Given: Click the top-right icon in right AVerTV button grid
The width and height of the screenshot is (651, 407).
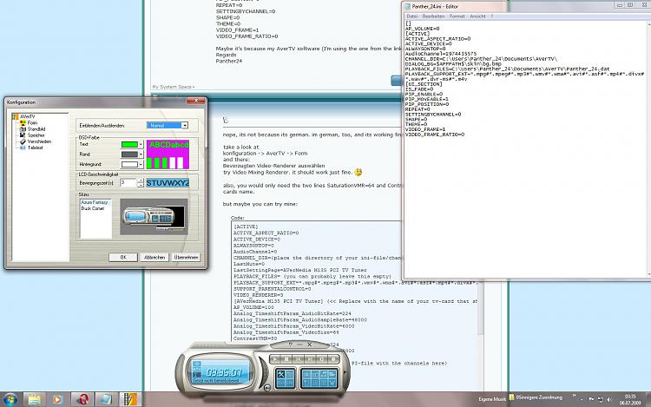Looking at the screenshot, I should tap(332, 374).
